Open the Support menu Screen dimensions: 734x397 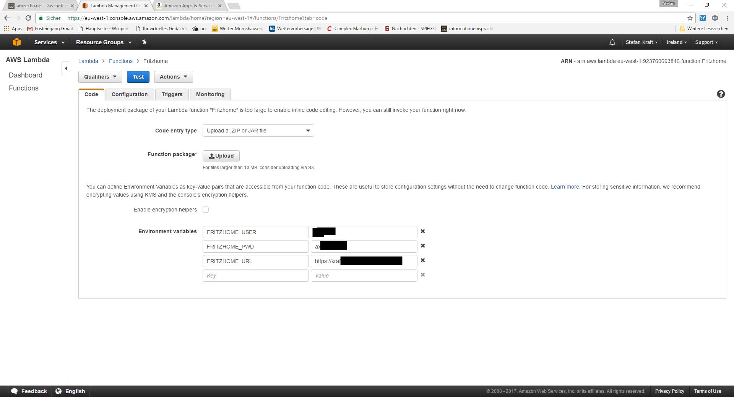(706, 42)
